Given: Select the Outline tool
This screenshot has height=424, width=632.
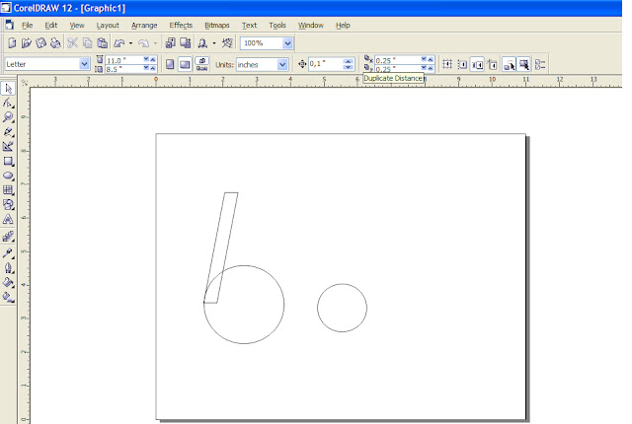Looking at the screenshot, I should point(8,268).
